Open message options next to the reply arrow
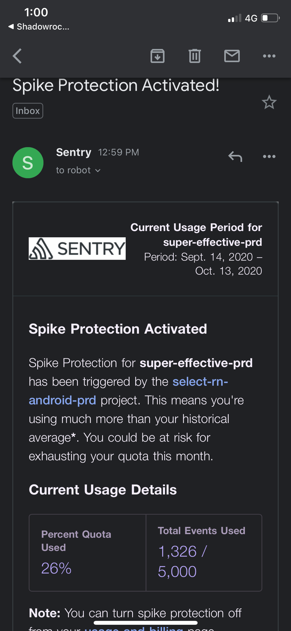291x631 pixels. 269,157
